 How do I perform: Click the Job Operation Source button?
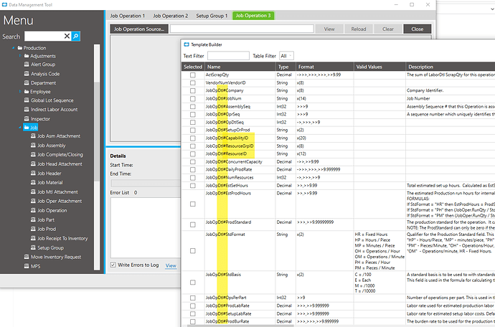point(139,29)
